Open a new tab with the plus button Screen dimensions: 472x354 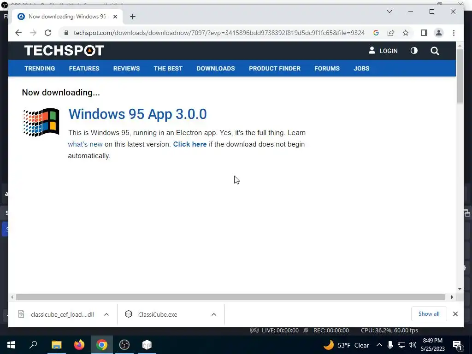click(x=133, y=17)
